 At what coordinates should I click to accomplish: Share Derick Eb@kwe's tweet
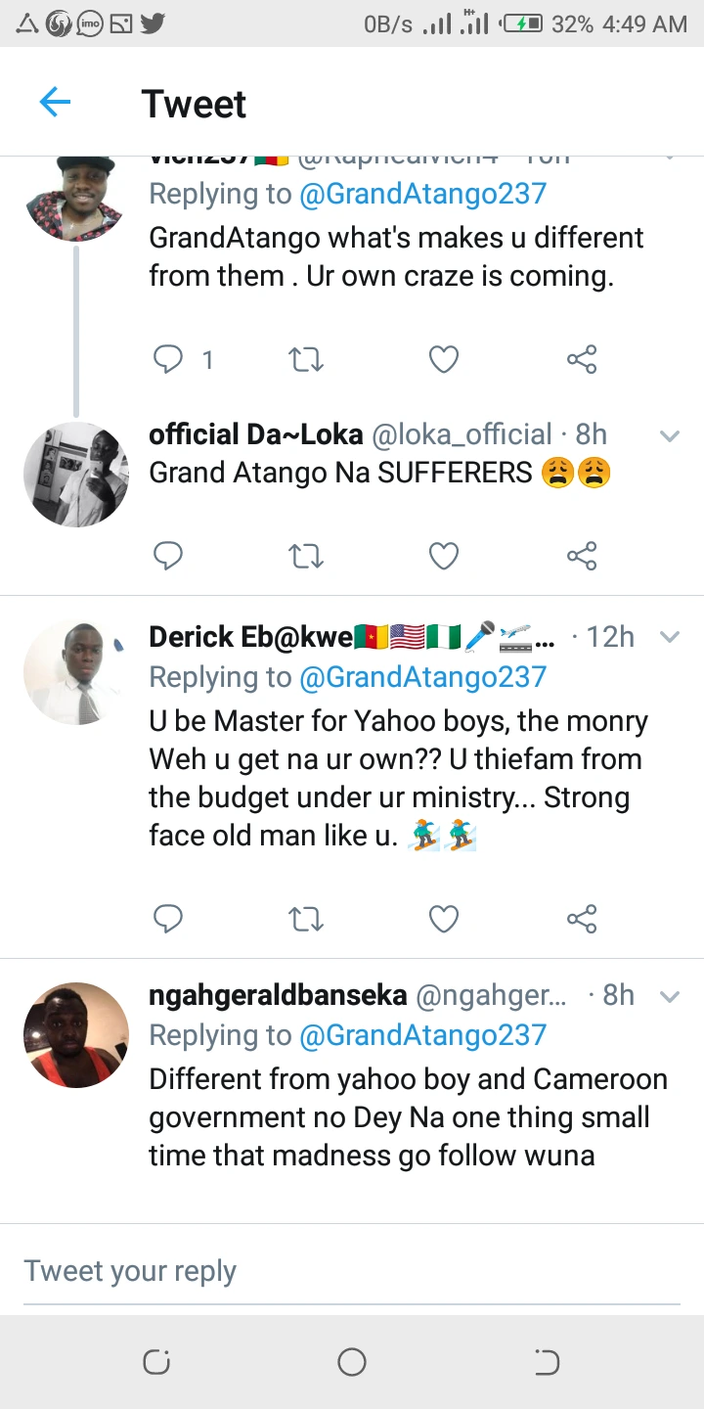click(x=582, y=919)
